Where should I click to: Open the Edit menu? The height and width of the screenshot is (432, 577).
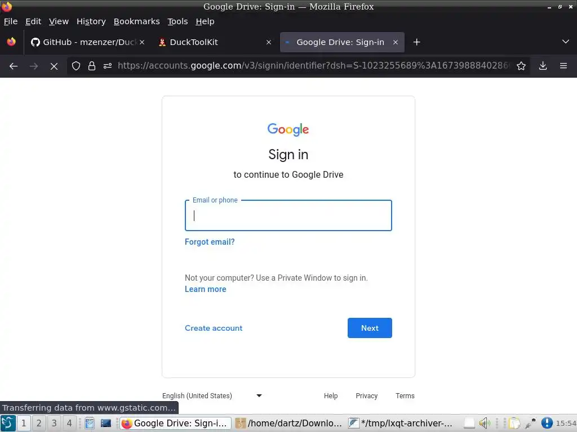coord(33,21)
